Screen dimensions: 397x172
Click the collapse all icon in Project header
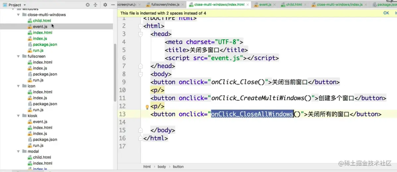(x=95, y=5)
